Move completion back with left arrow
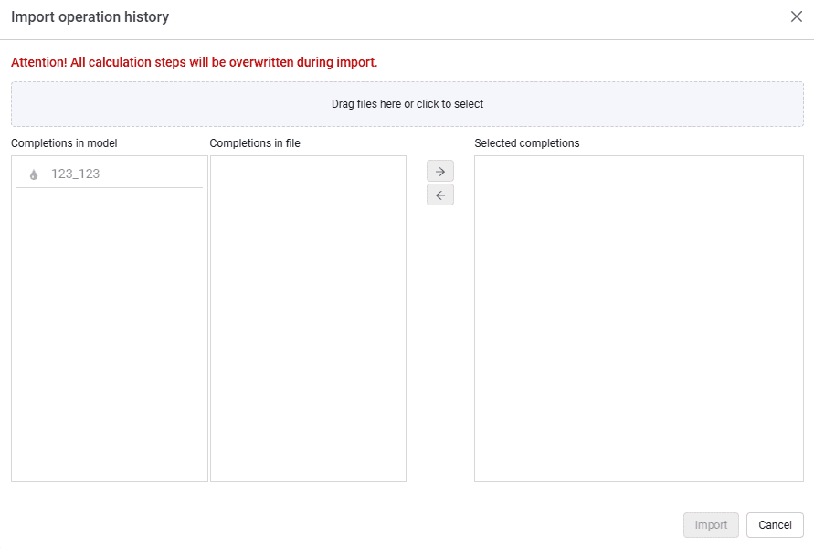The image size is (814, 548). pos(440,195)
